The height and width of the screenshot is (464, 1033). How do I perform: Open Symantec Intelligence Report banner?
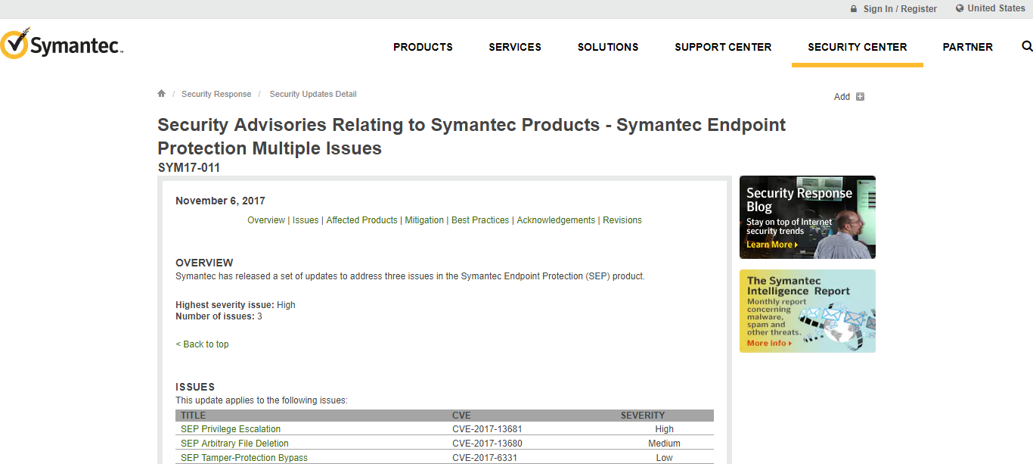tap(808, 311)
